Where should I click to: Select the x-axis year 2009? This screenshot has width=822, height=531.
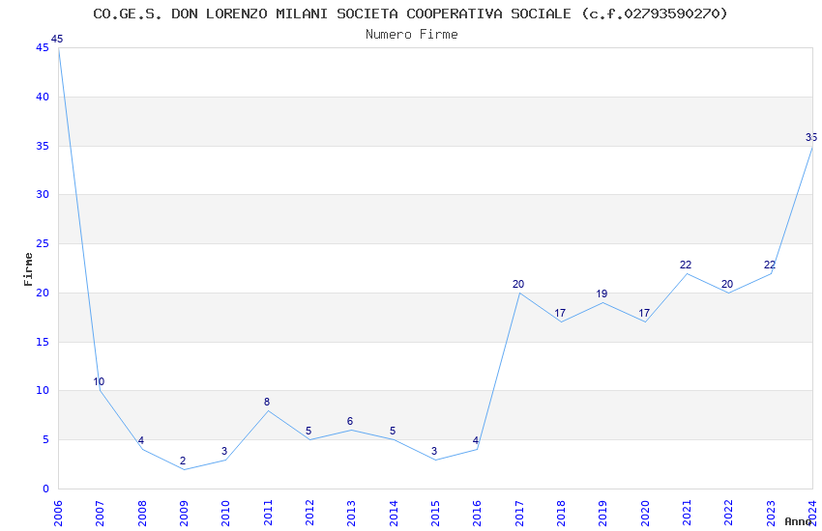pos(184,514)
